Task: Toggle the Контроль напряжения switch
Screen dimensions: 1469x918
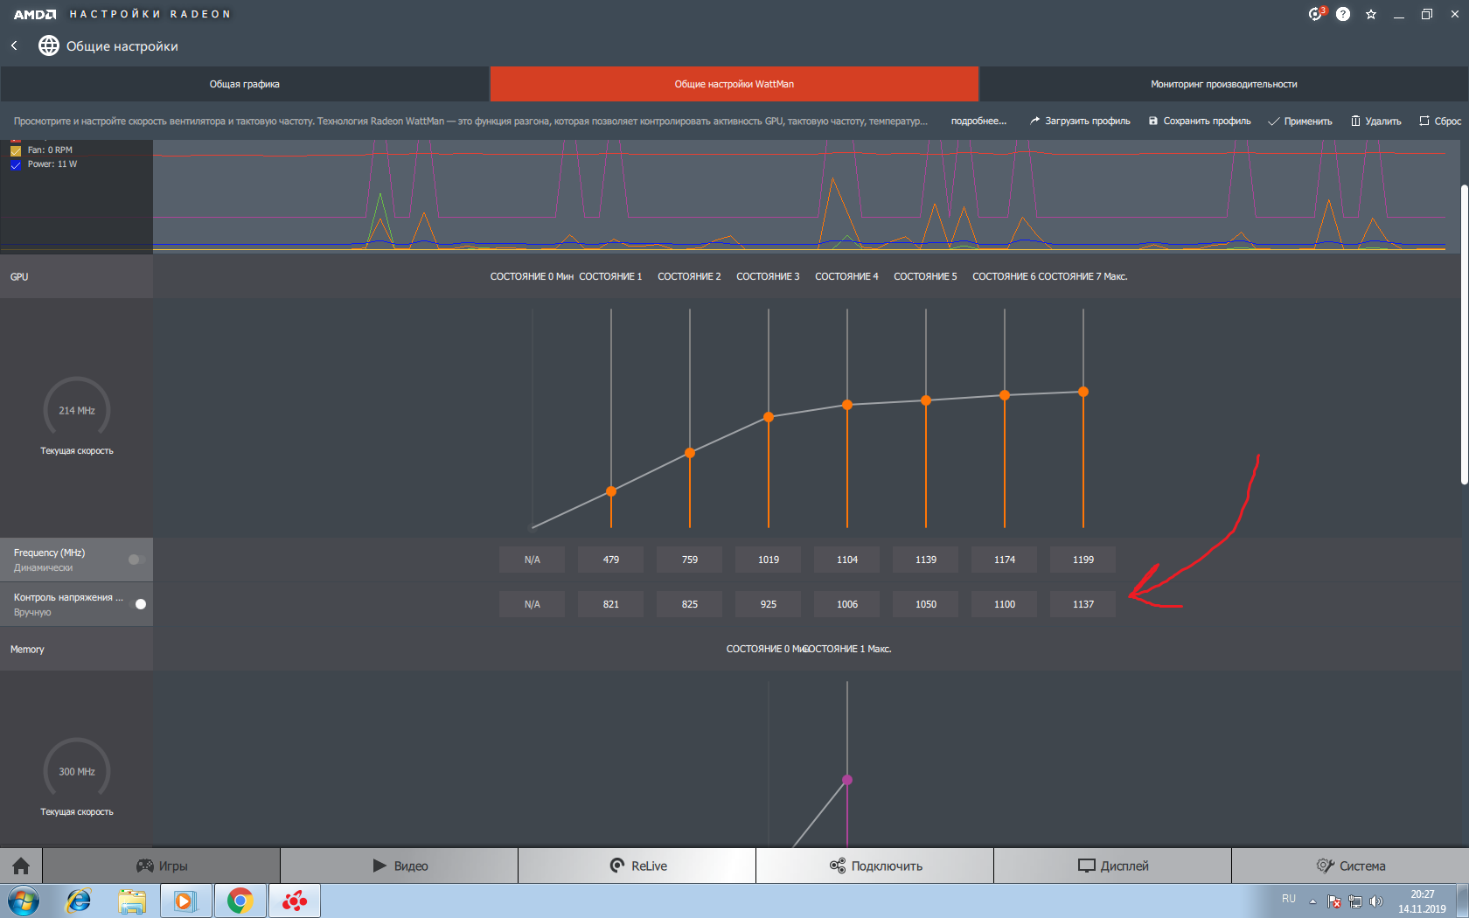Action: coord(137,604)
